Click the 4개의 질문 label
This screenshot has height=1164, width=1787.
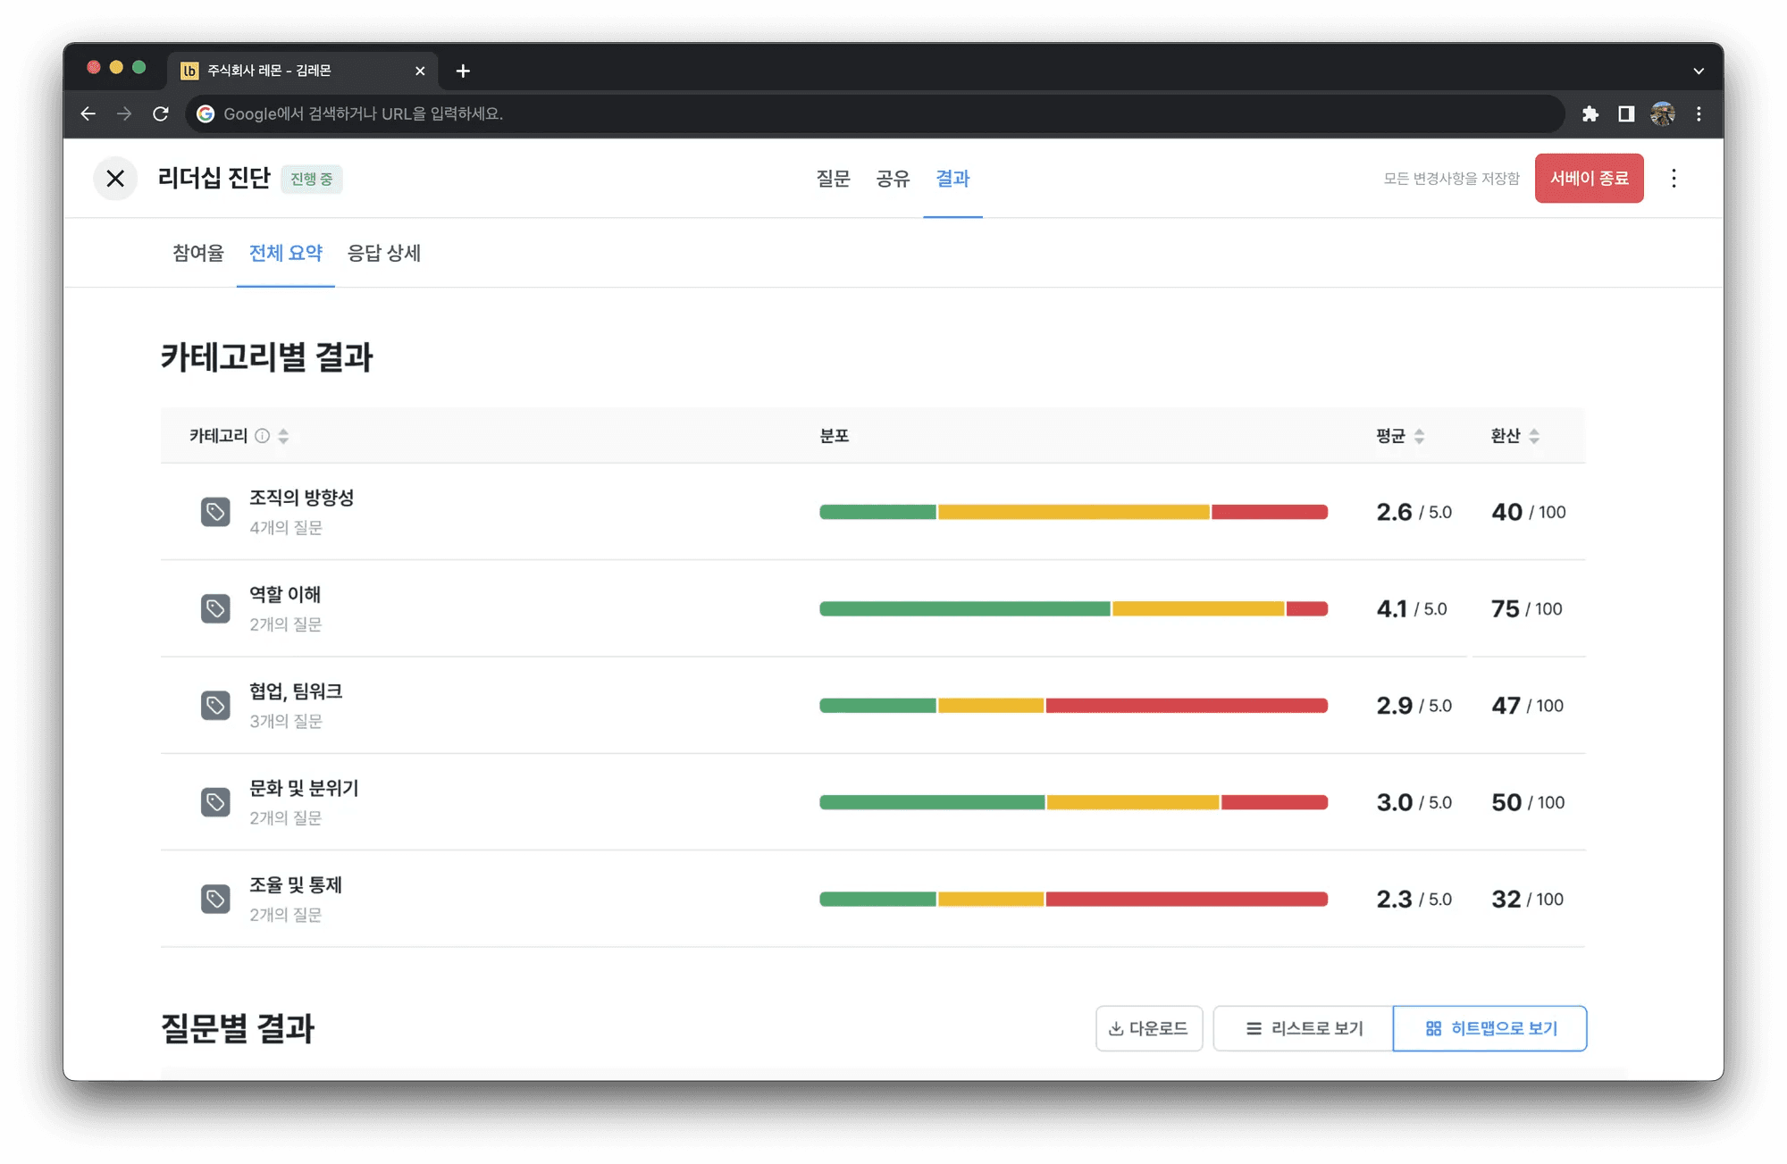tap(286, 528)
